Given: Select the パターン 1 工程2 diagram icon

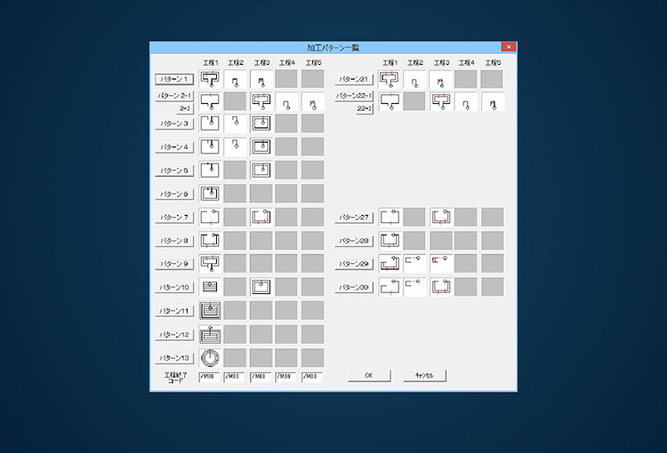Looking at the screenshot, I should 236,79.
